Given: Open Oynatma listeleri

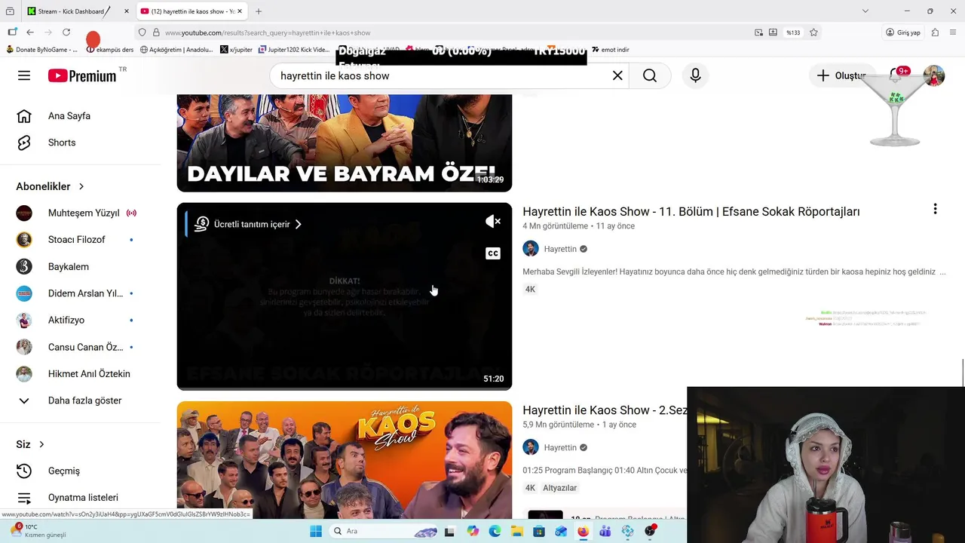Looking at the screenshot, I should click(83, 498).
